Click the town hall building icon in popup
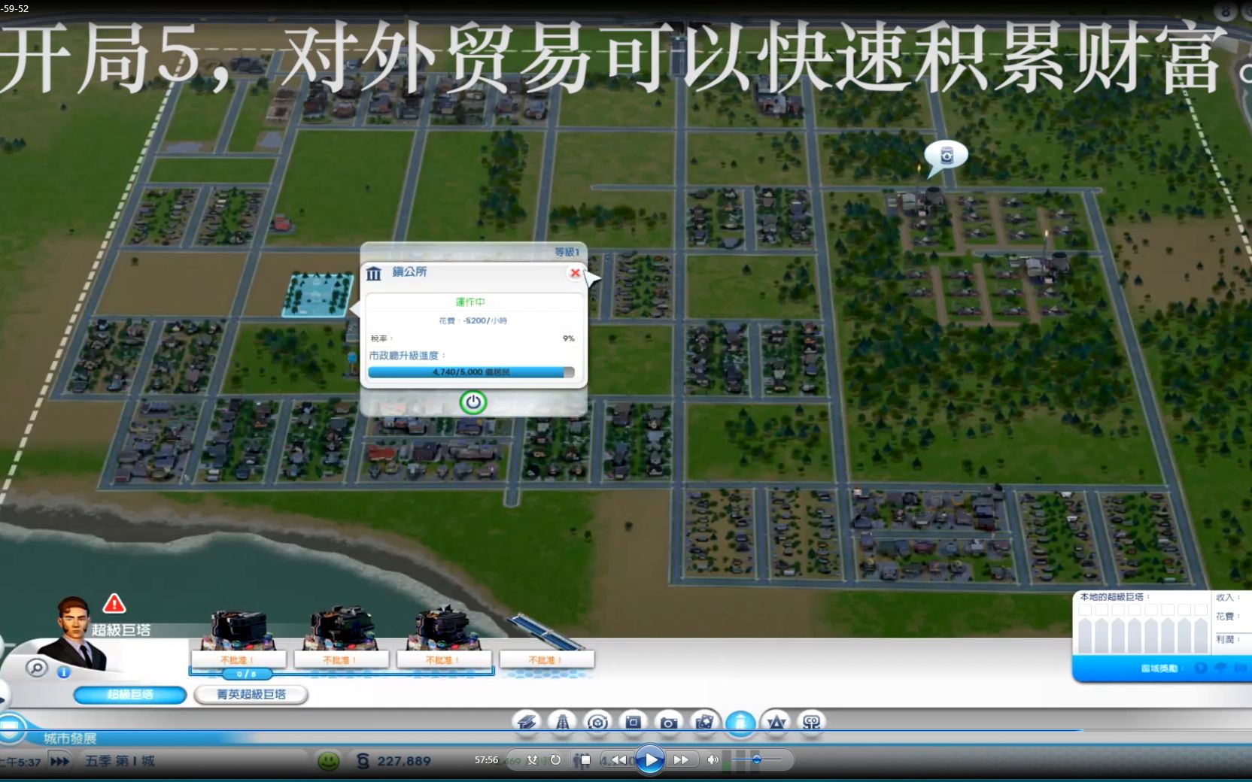Viewport: 1252px width, 782px height. pos(374,273)
